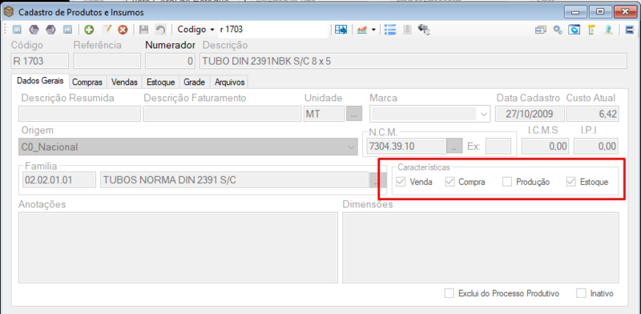Toggle the Compra checkbox
Image resolution: width=641 pixels, height=314 pixels.
coord(450,182)
